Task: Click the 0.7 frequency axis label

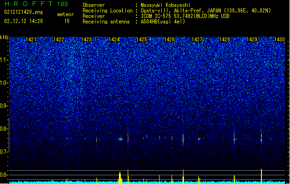Action: point(4,152)
